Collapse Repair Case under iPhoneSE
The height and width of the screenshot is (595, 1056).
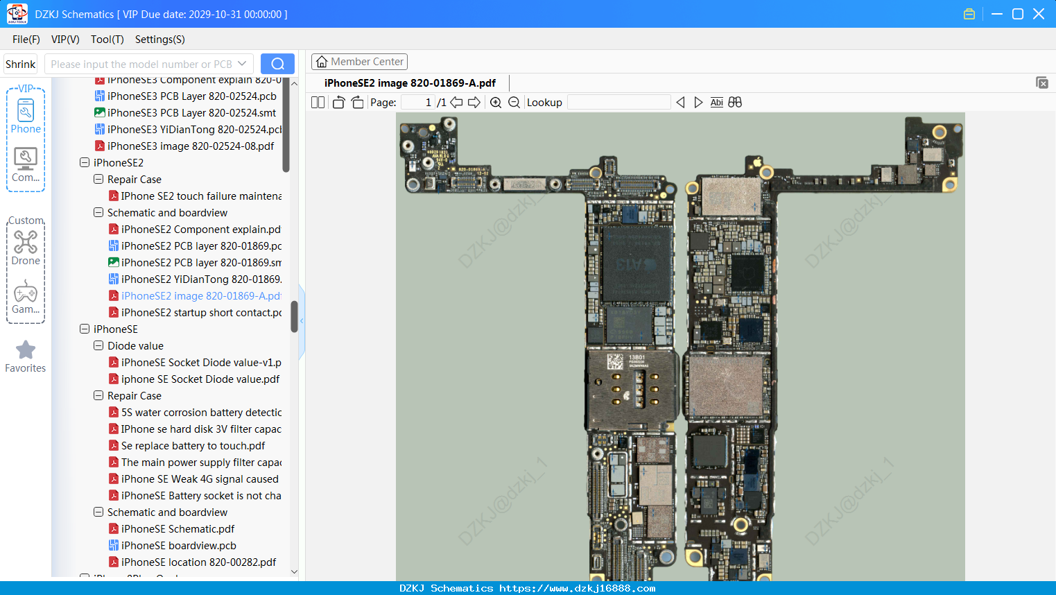click(98, 396)
